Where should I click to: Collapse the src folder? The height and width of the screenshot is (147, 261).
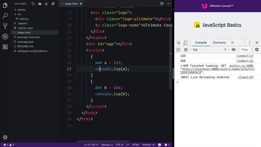click(19, 14)
